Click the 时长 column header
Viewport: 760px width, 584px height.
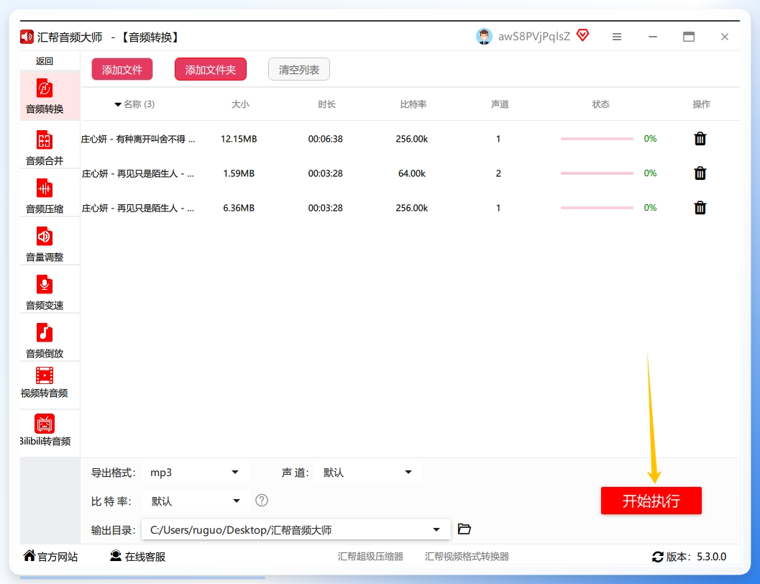(x=326, y=104)
